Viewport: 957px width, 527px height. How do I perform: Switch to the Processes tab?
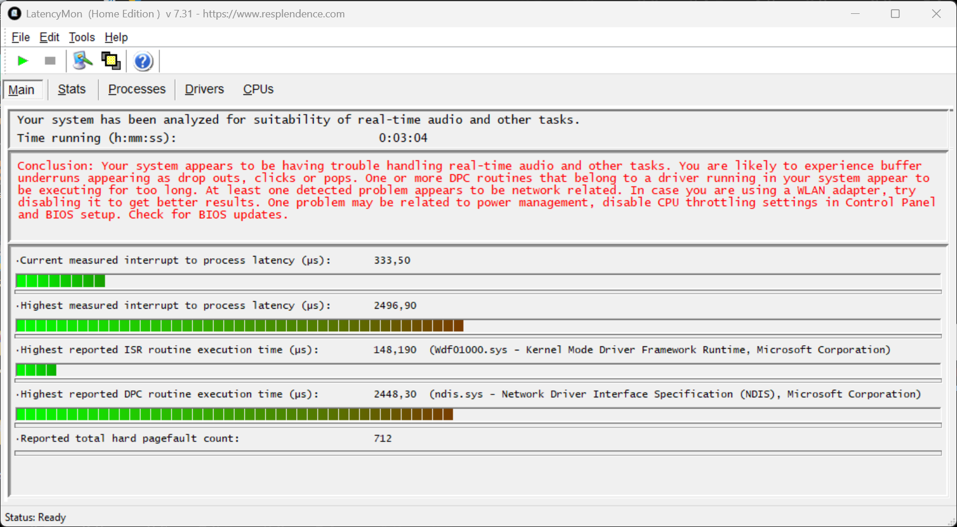click(137, 89)
